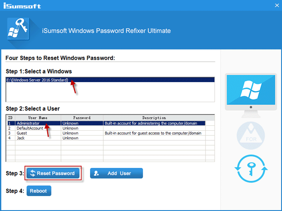
Task: Click the ID column header
Action: (11, 118)
